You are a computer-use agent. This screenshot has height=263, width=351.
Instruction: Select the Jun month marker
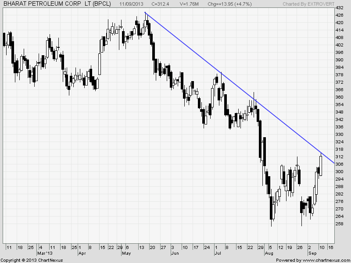pyautogui.click(x=175, y=253)
